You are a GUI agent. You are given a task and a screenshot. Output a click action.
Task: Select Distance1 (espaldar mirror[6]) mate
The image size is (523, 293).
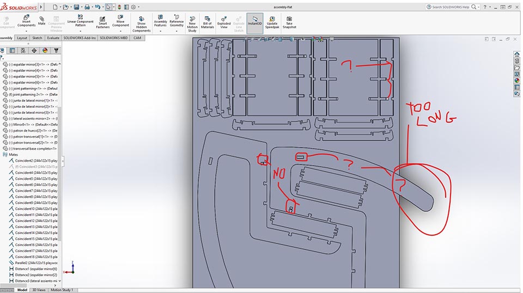[33, 268]
